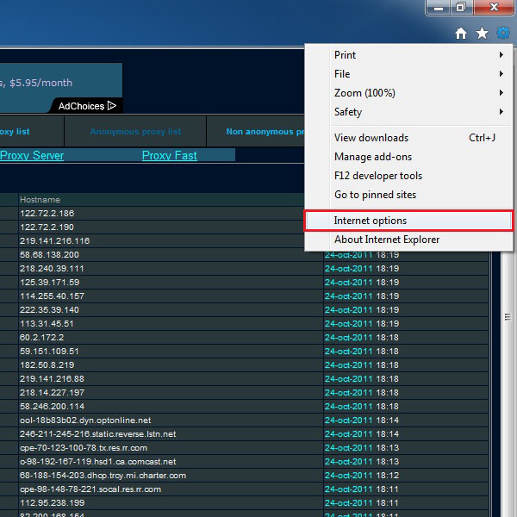The width and height of the screenshot is (517, 517).
Task: Select hostname 58.68.138.200
Action: pyautogui.click(x=49, y=254)
